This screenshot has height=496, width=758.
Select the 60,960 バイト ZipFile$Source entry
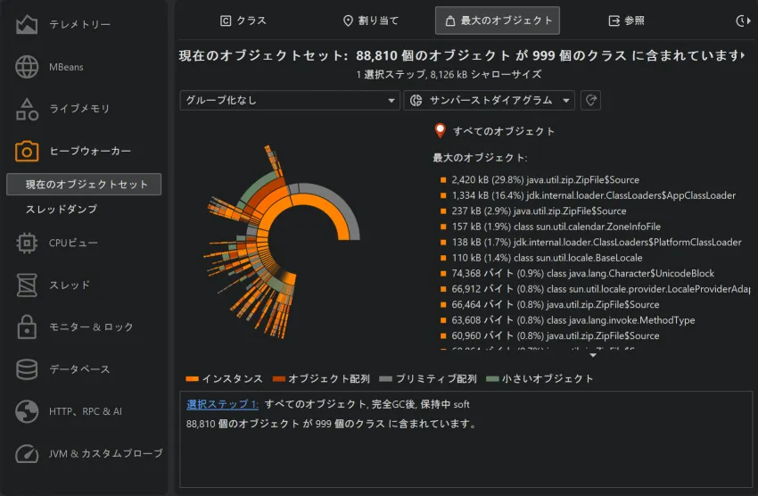pyautogui.click(x=549, y=335)
